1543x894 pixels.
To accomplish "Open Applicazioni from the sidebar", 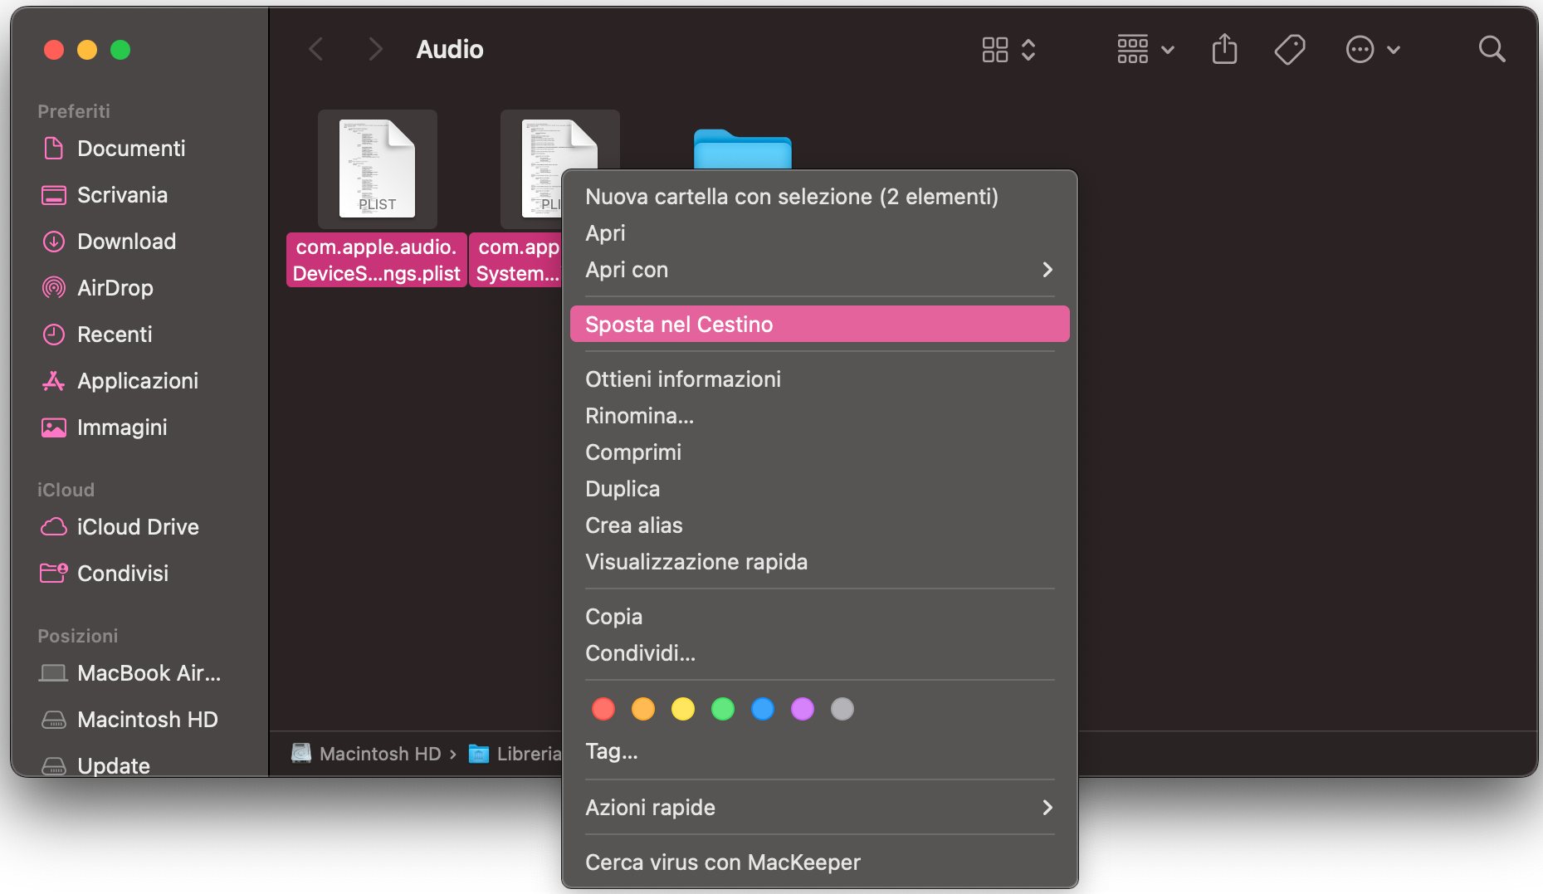I will click(139, 381).
